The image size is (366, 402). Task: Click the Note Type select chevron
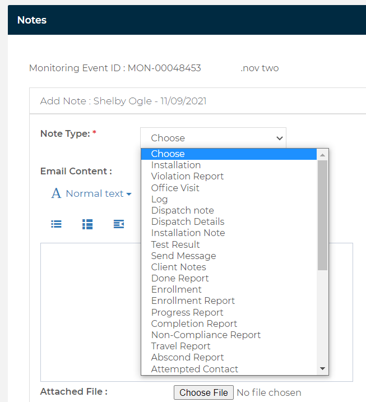coord(279,138)
